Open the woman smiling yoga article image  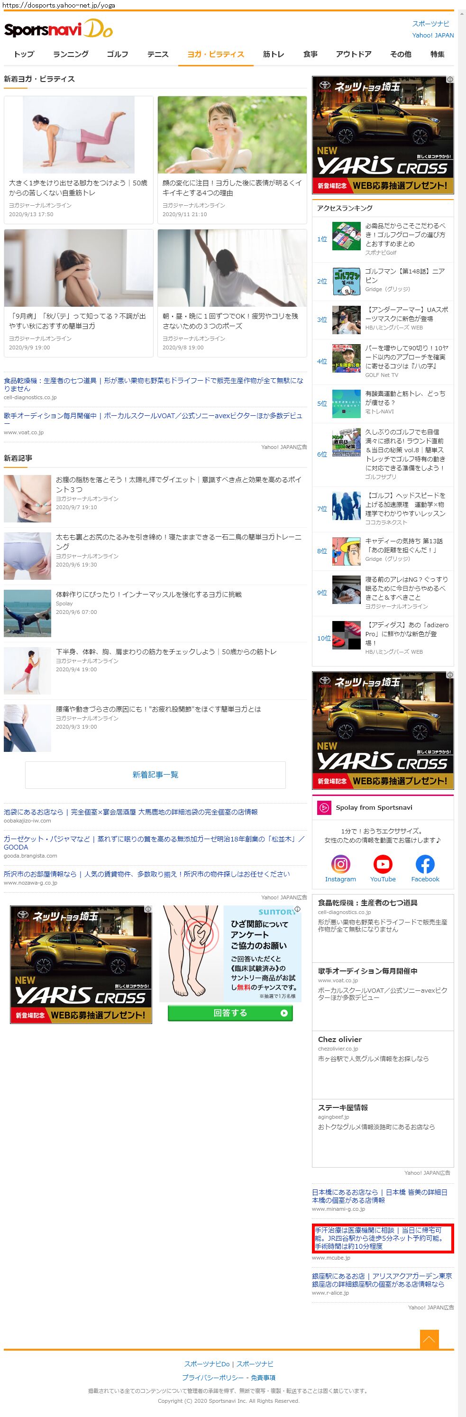(232, 135)
